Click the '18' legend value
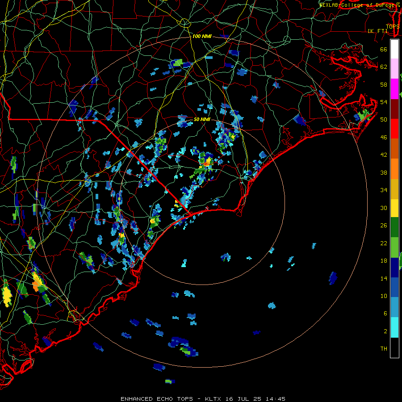402x402 pixels. tap(384, 261)
